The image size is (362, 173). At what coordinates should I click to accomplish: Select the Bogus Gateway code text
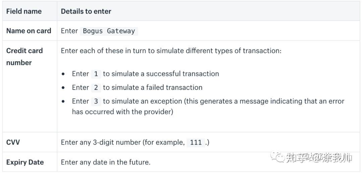pyautogui.click(x=109, y=31)
